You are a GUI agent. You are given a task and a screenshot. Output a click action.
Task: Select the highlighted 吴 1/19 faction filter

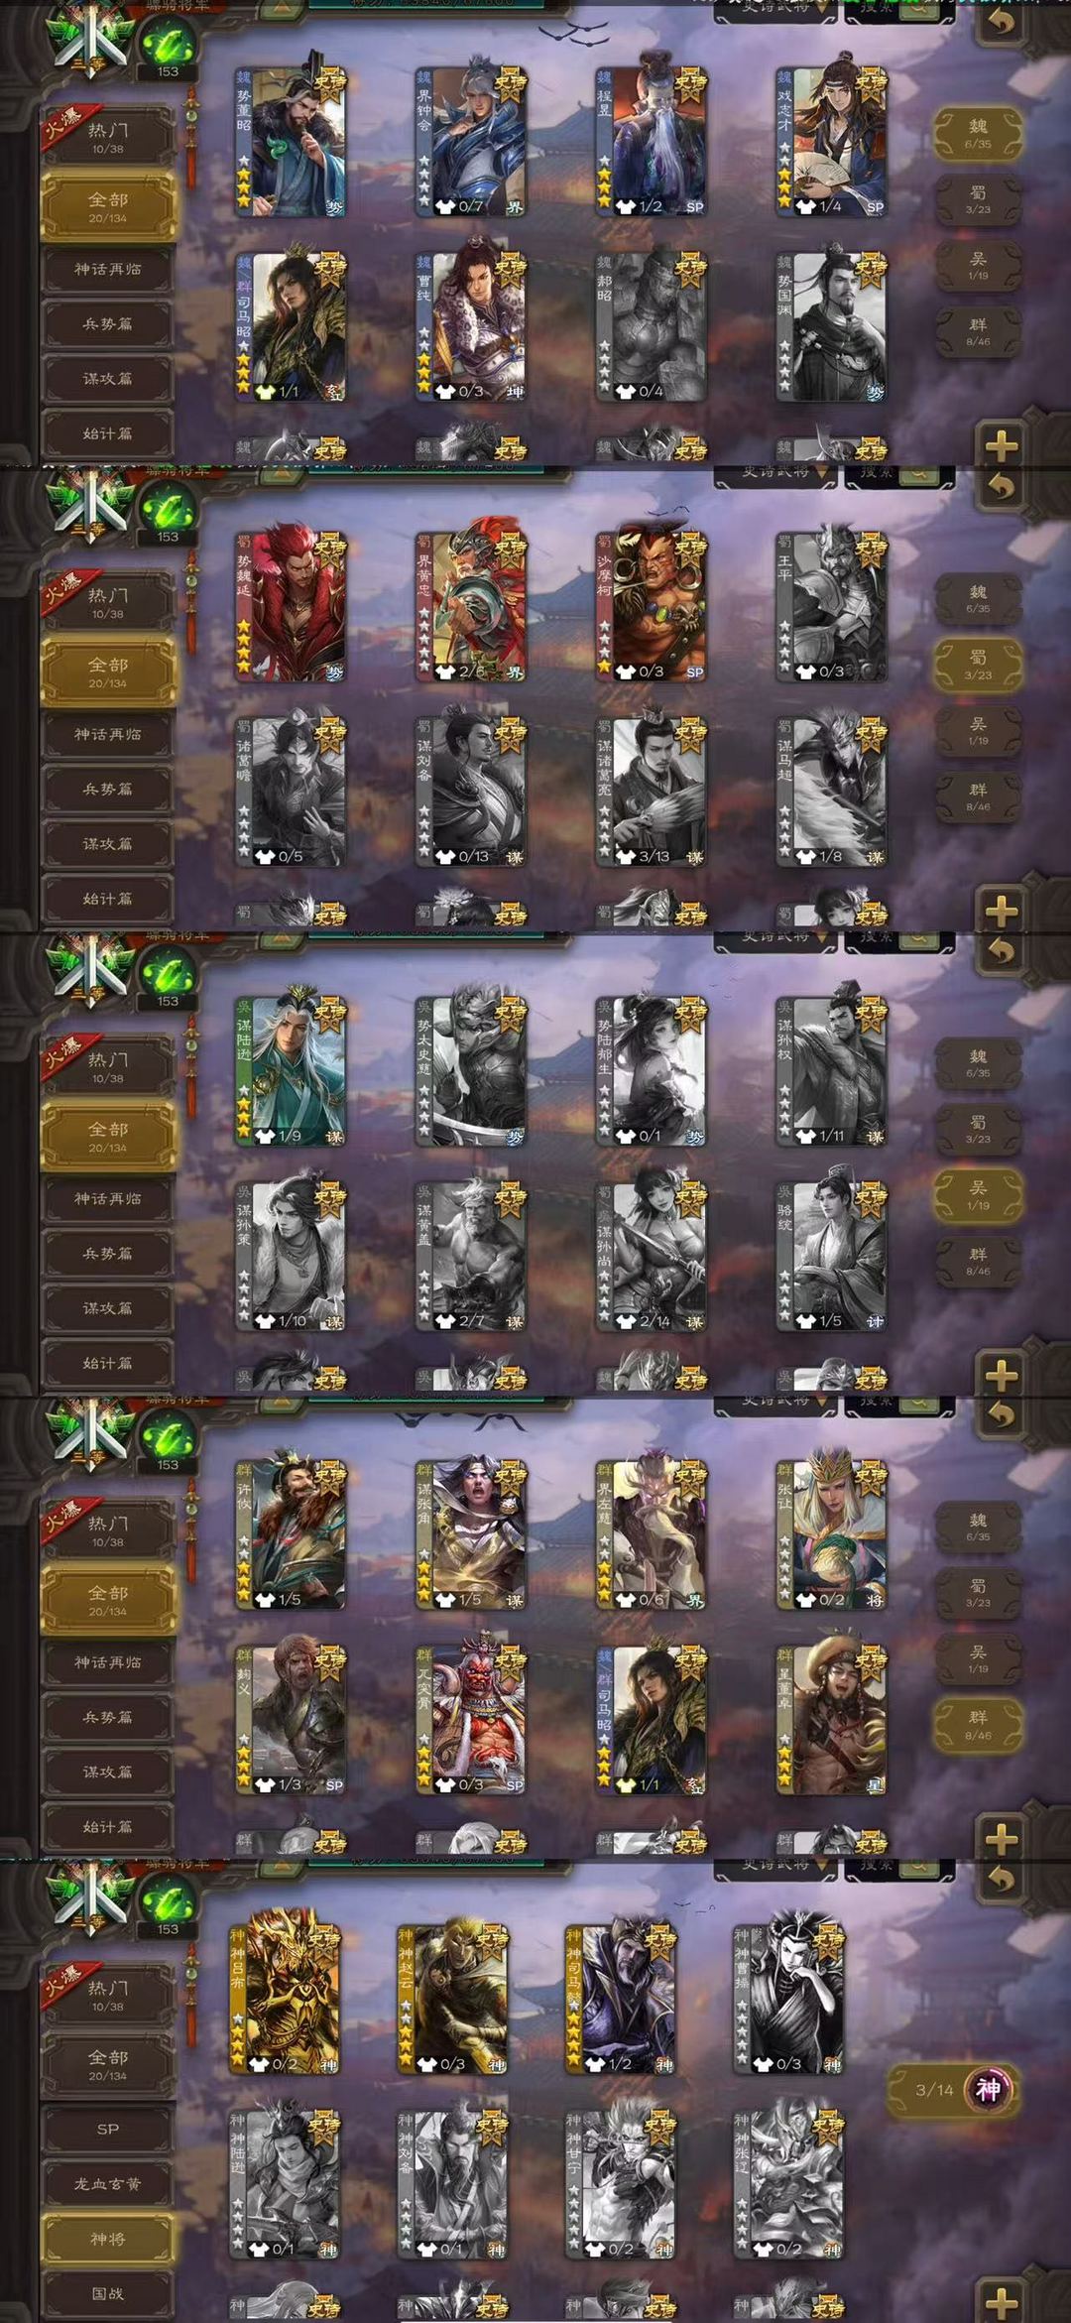point(978,1194)
